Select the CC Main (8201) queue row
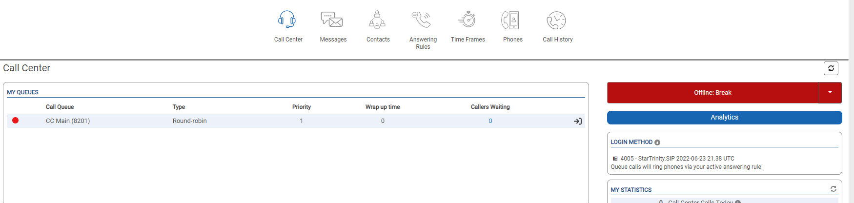The height and width of the screenshot is (203, 854). [x=296, y=121]
